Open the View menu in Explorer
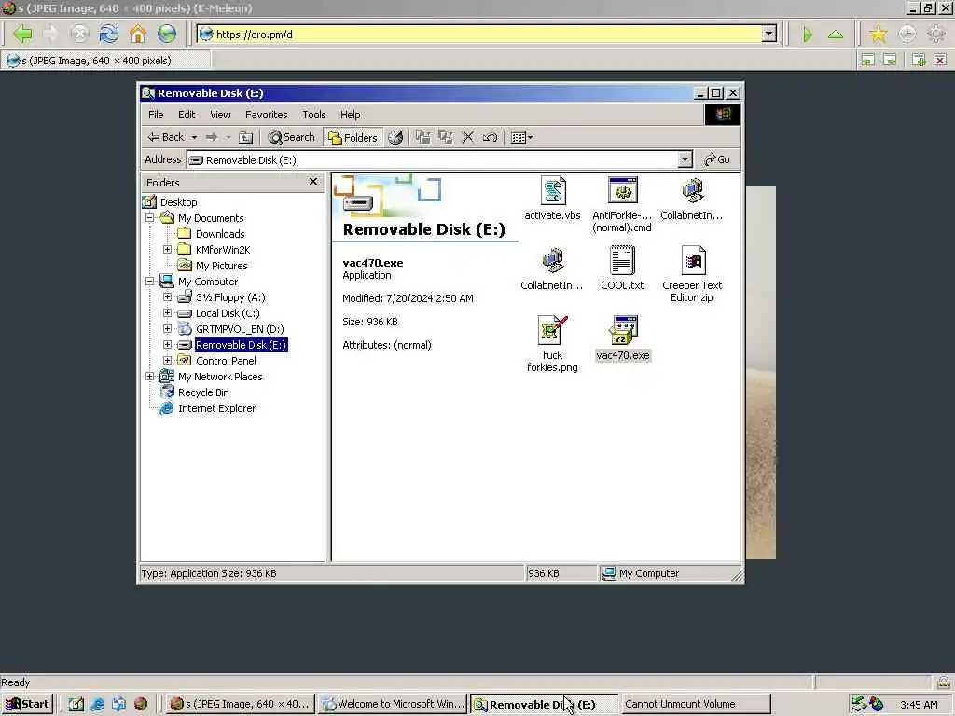Screen dimensions: 955x716 [220, 115]
